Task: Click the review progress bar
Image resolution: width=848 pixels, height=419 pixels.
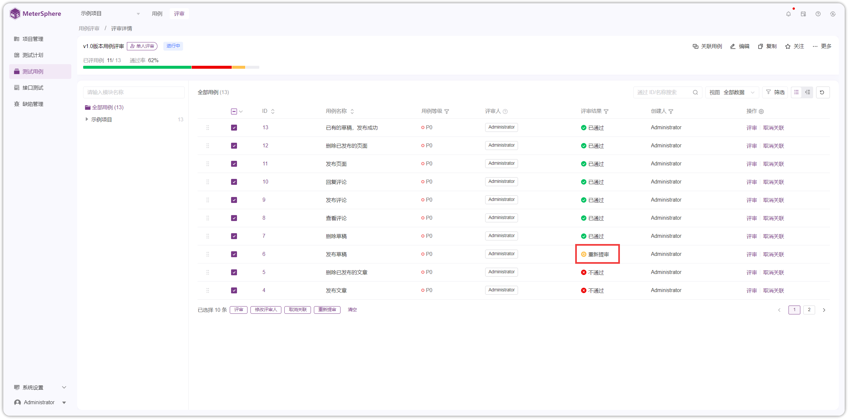Action: point(171,67)
